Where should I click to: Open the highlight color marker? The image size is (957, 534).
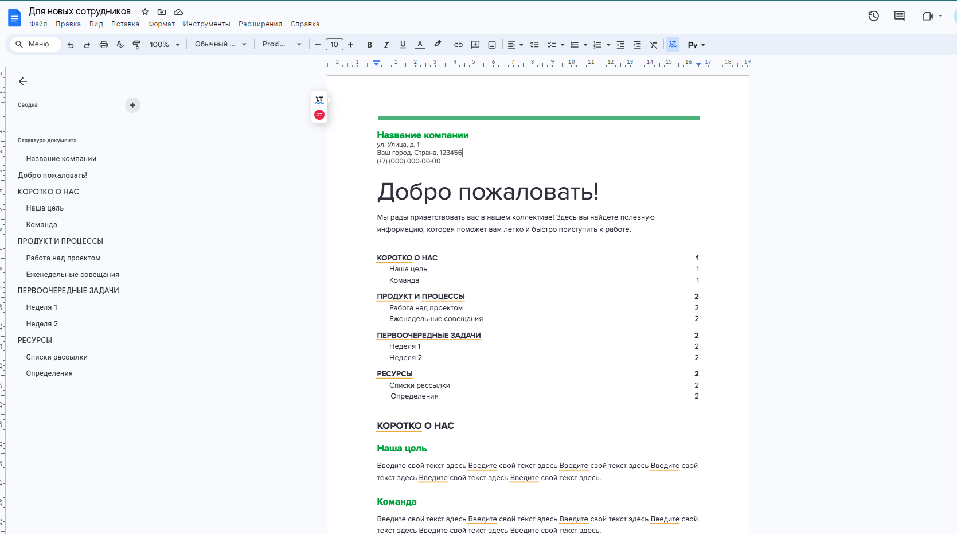(438, 44)
